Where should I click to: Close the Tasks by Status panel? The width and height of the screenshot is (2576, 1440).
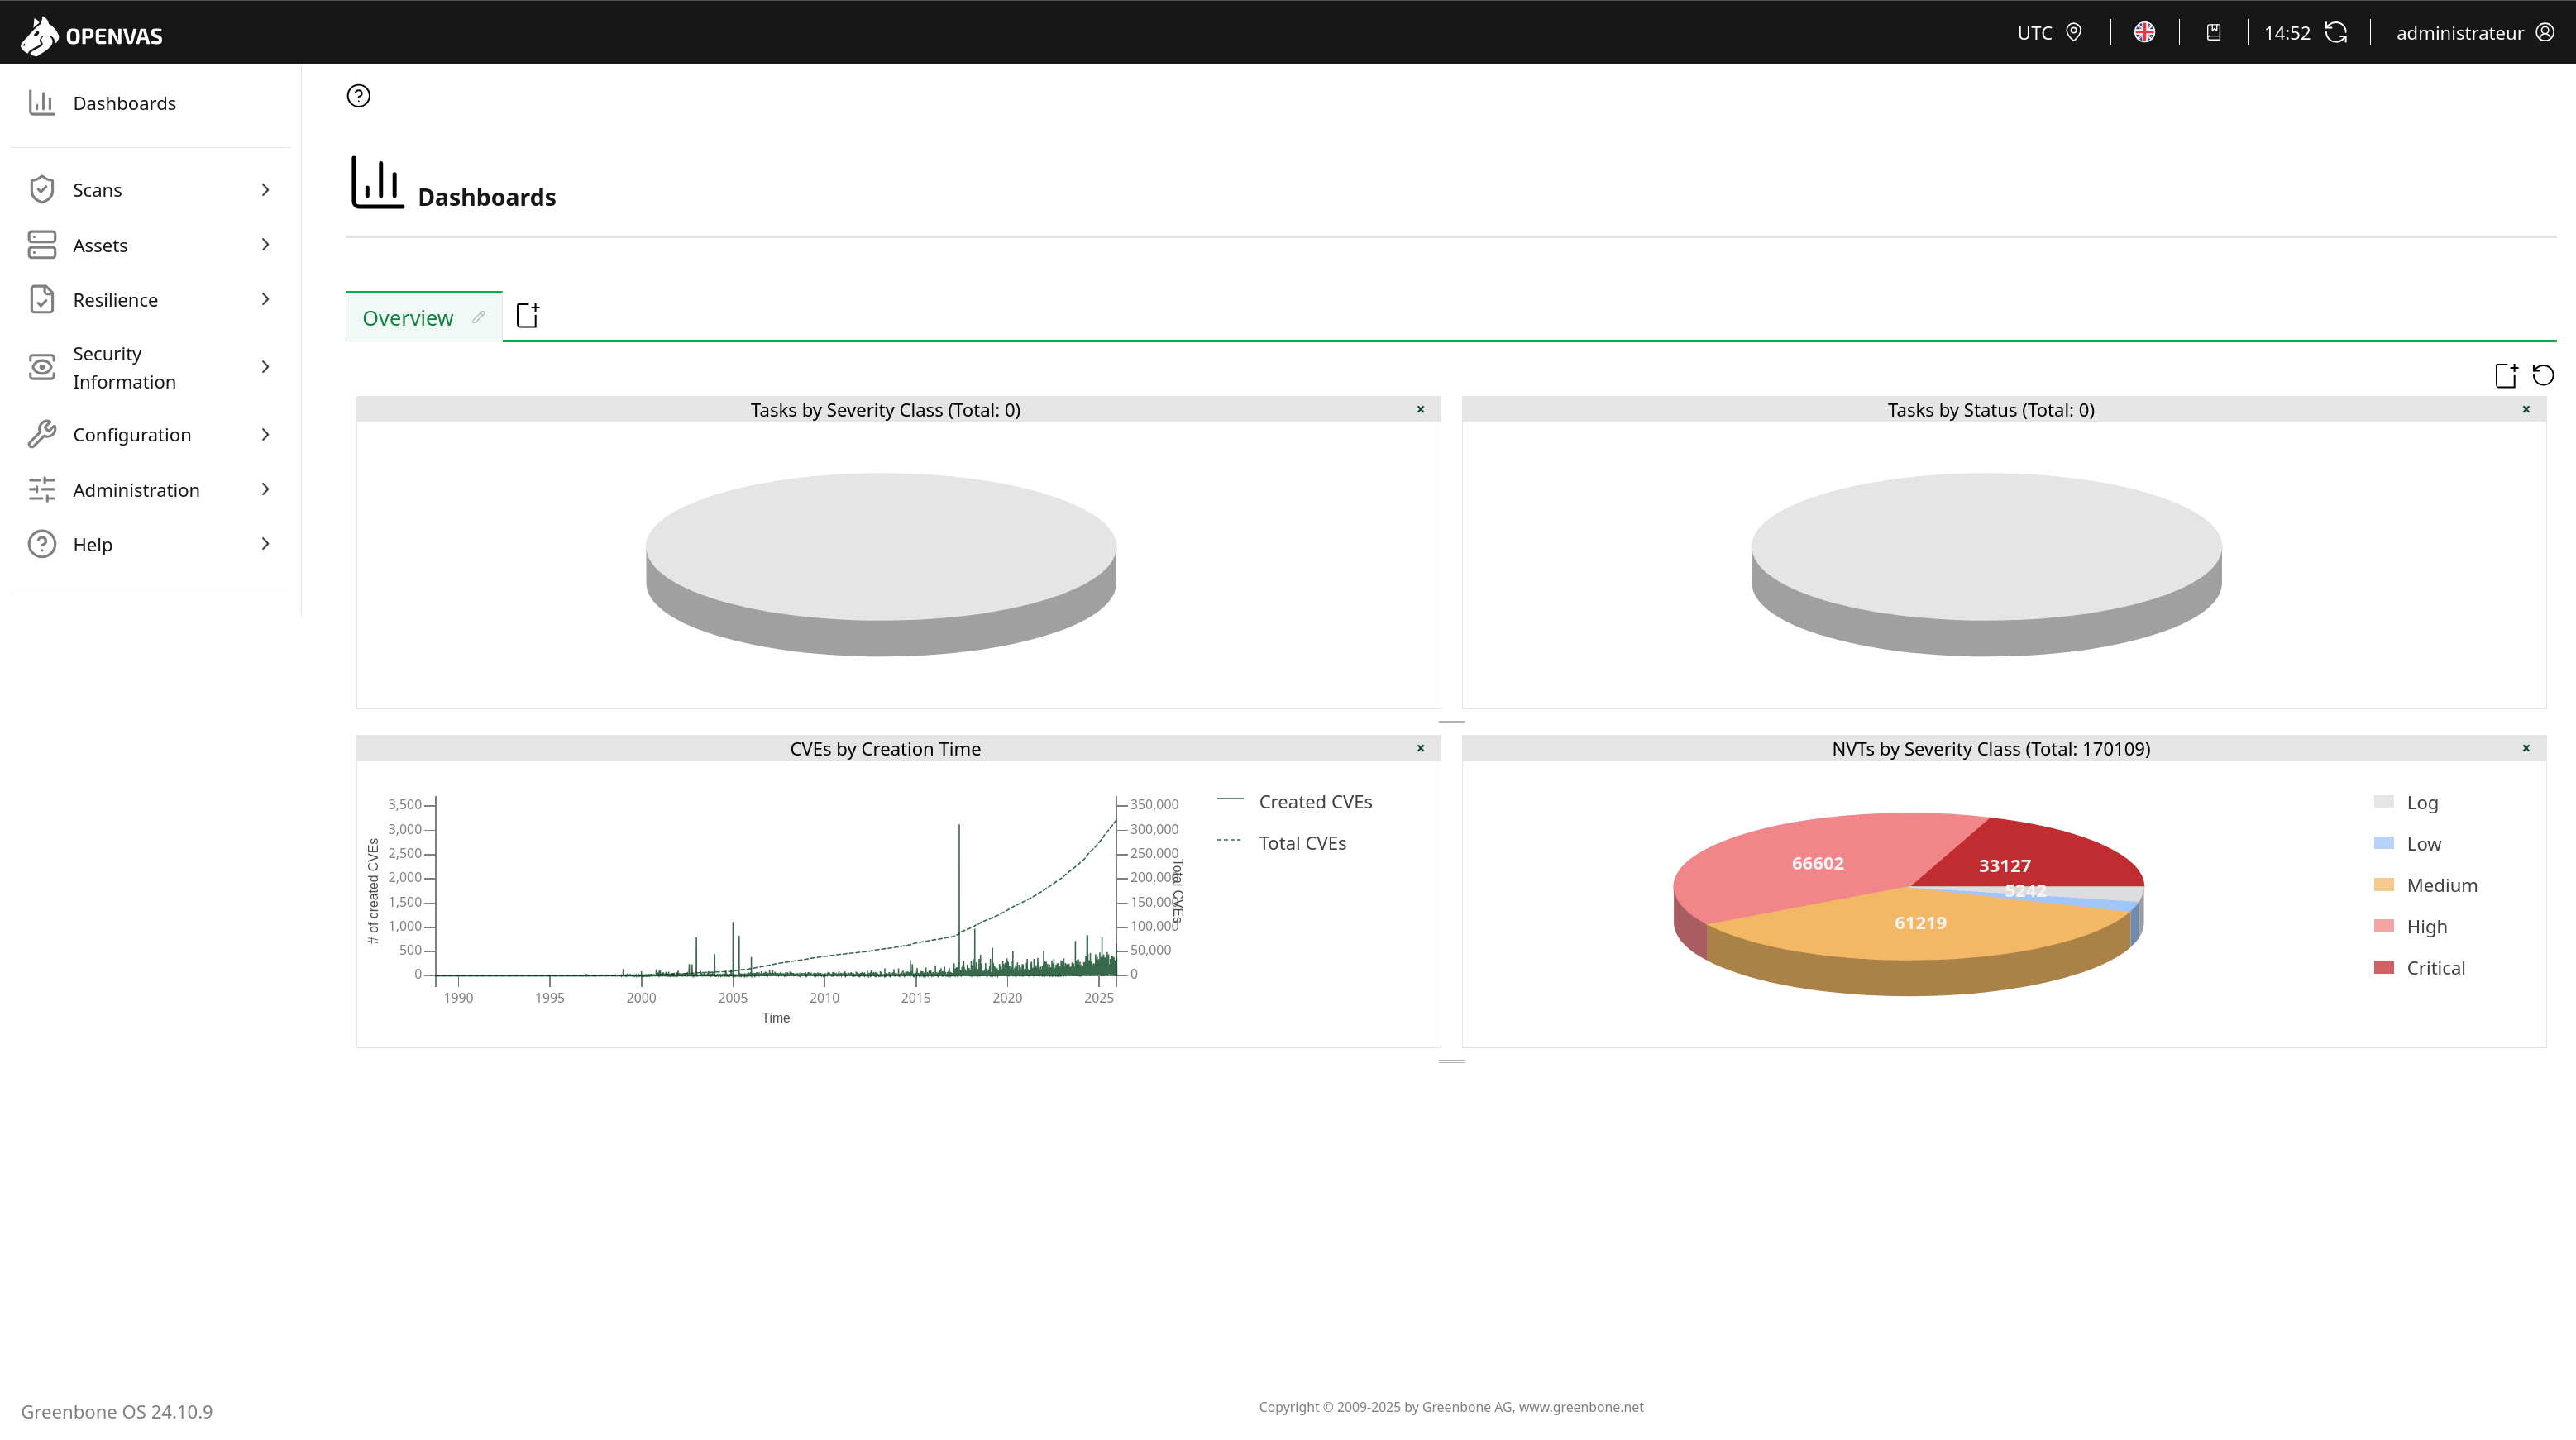point(2526,410)
